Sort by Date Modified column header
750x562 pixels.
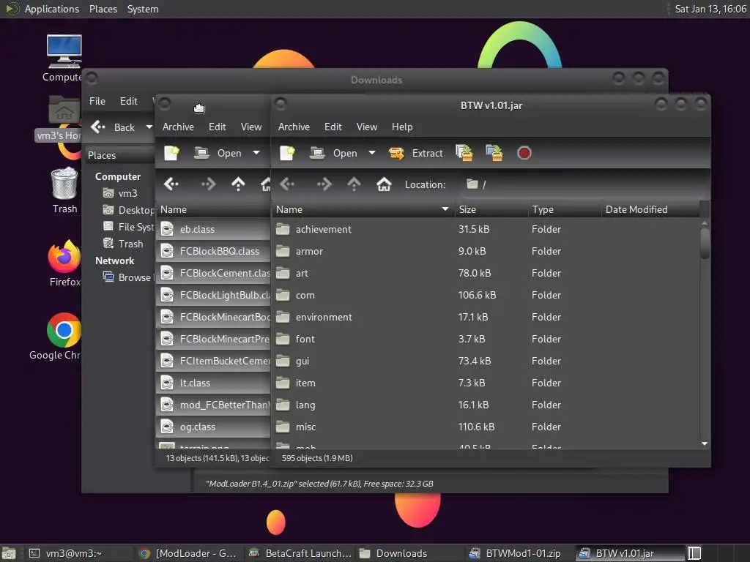point(650,209)
